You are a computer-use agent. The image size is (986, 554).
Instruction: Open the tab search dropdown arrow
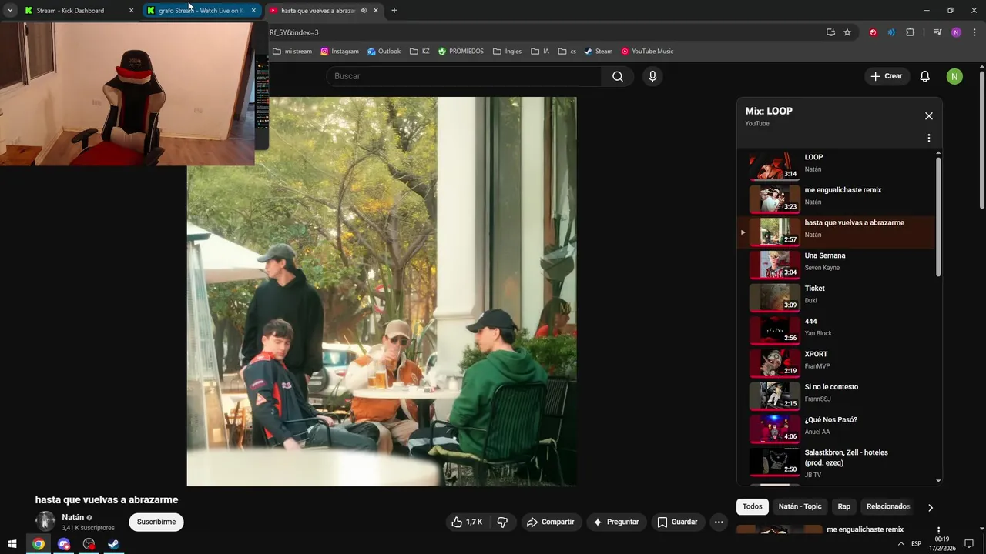pos(10,11)
